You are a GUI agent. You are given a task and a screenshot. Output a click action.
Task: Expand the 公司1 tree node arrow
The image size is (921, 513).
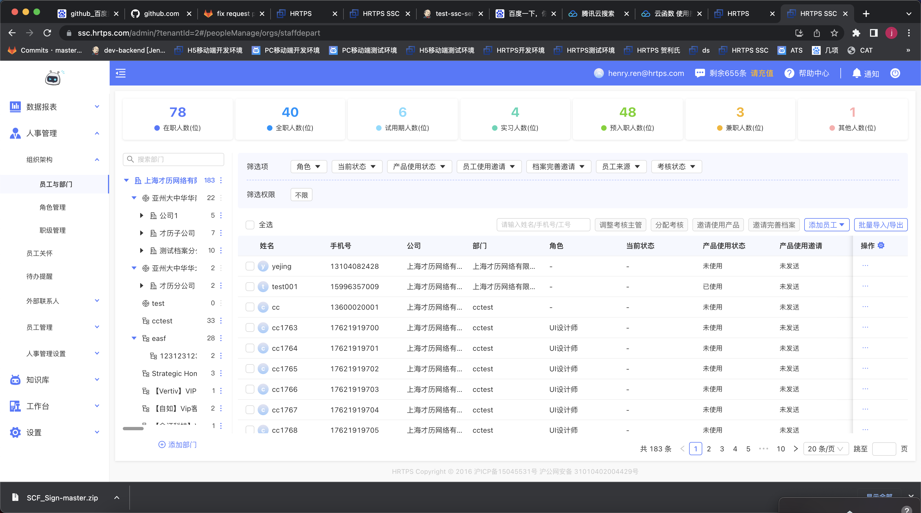[x=142, y=215]
